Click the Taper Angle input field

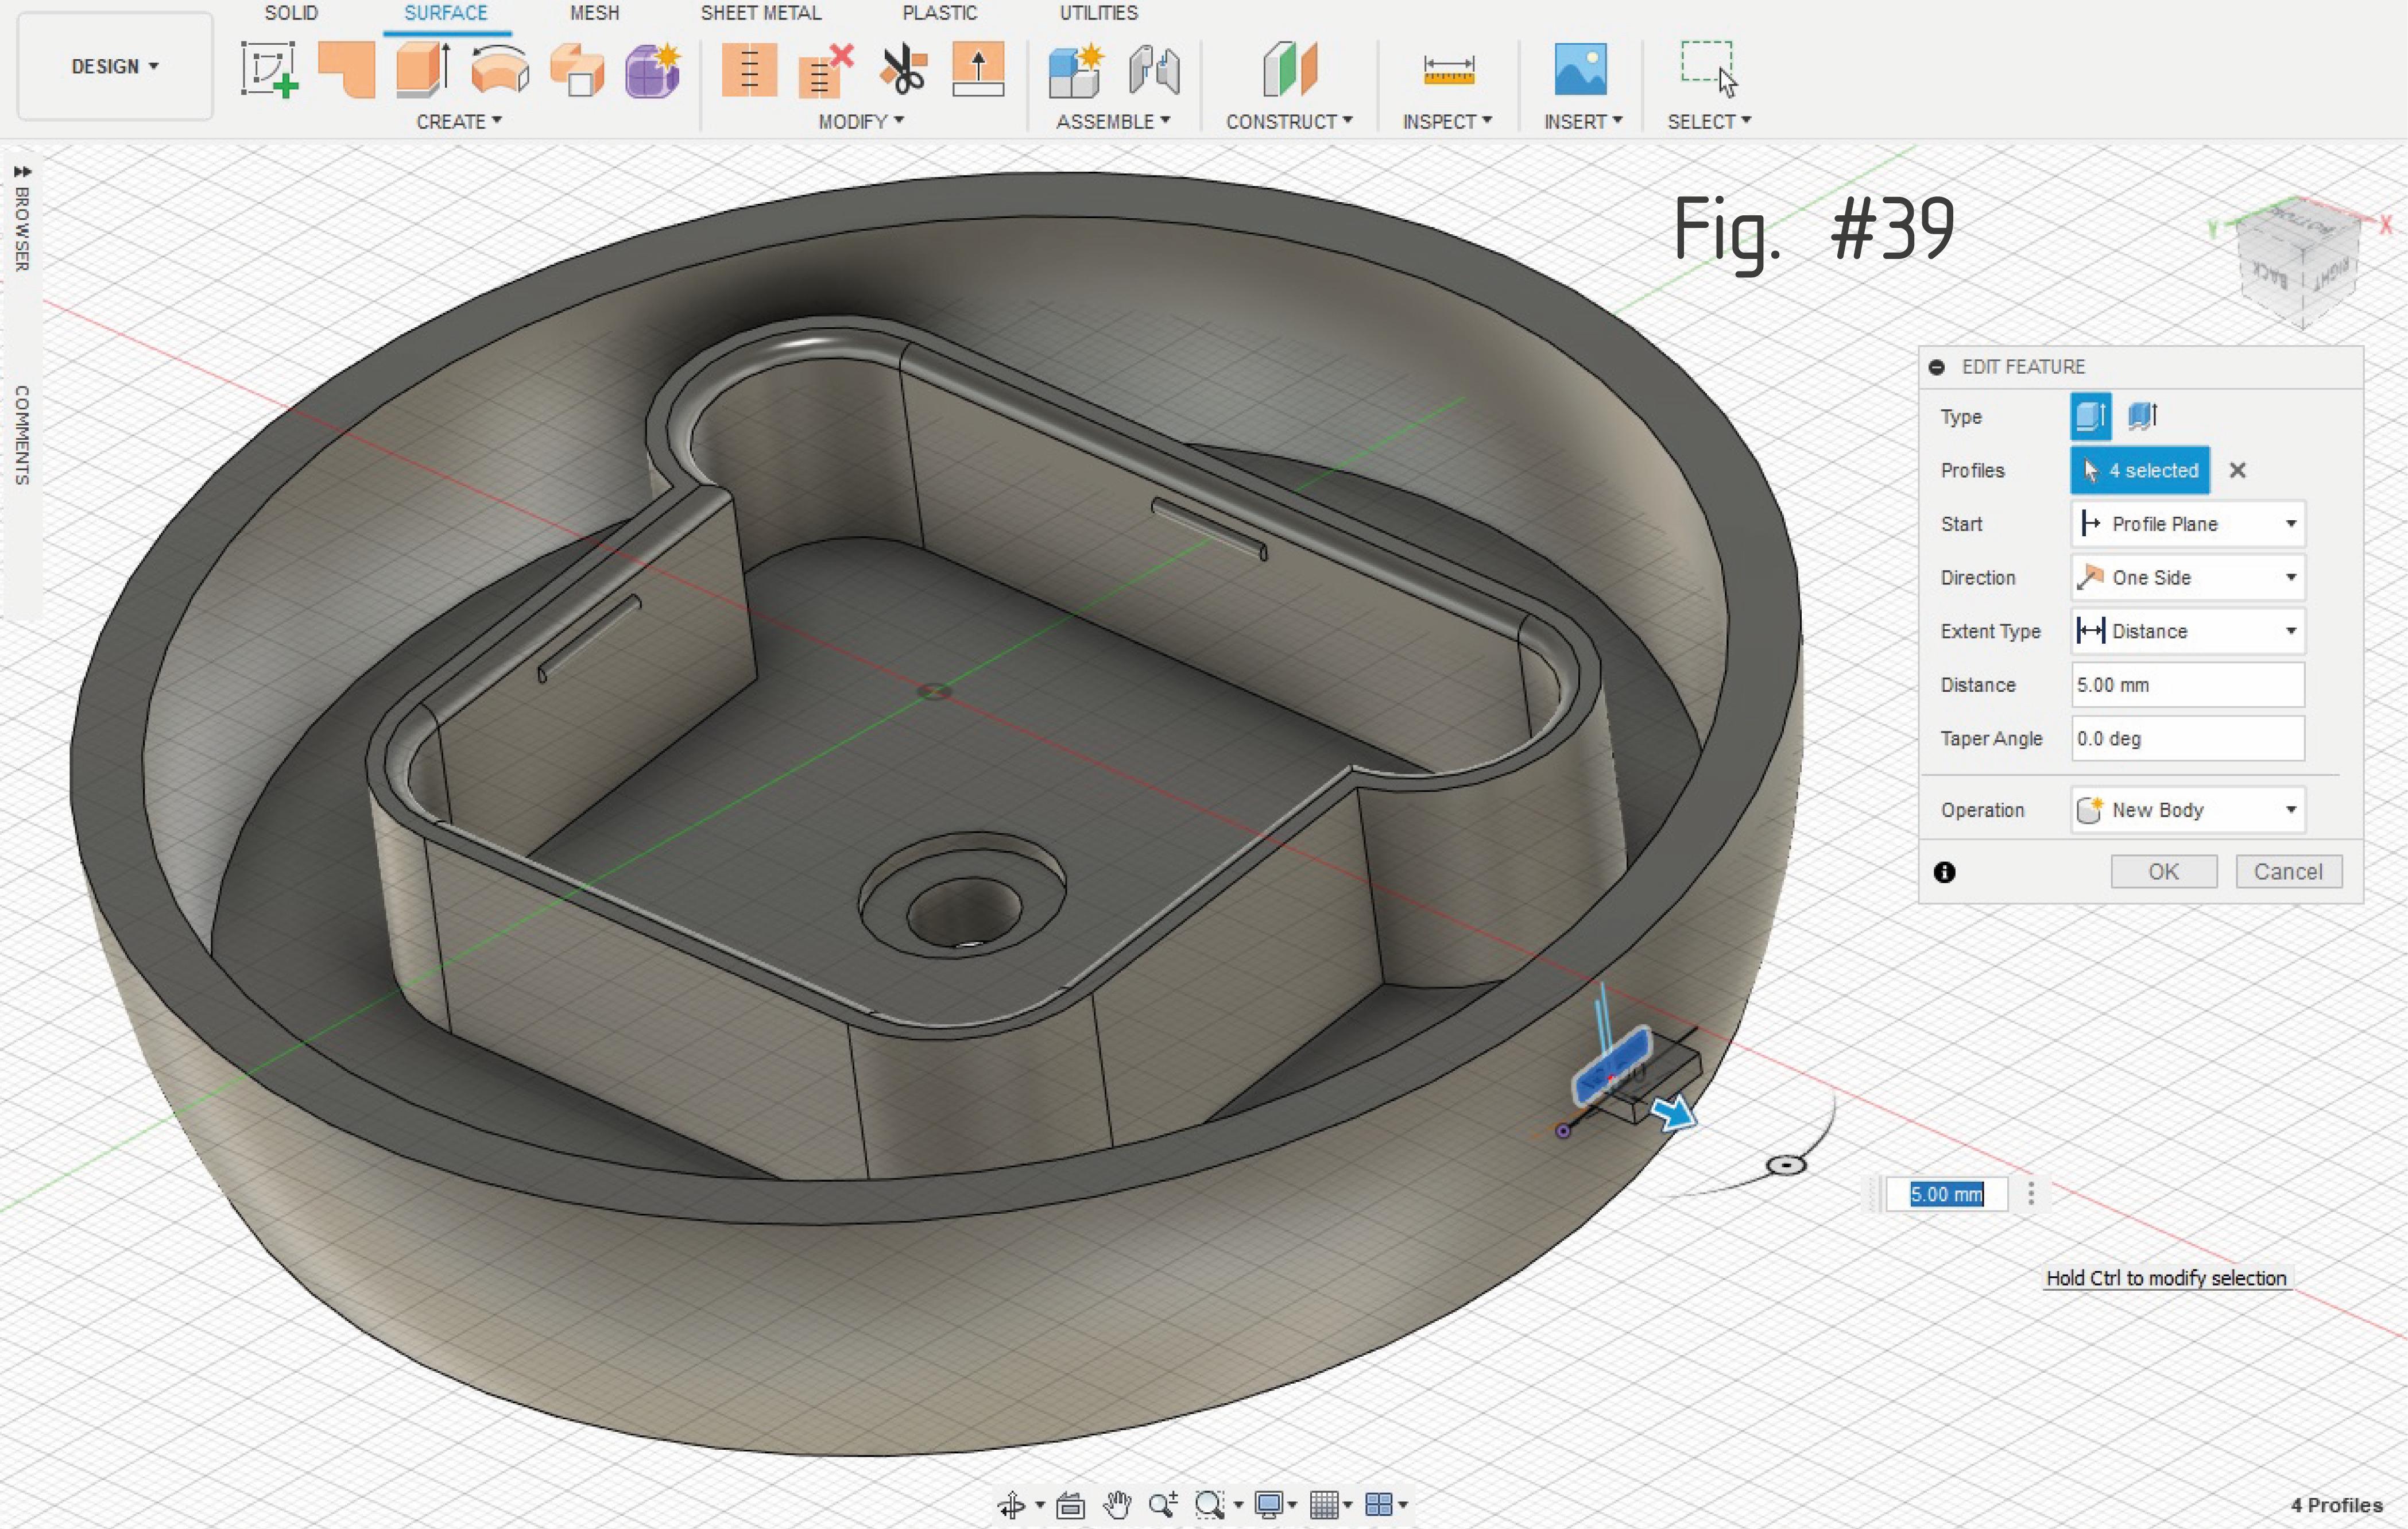click(2187, 738)
